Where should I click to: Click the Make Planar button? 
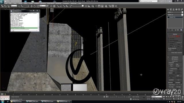pos(172,85)
